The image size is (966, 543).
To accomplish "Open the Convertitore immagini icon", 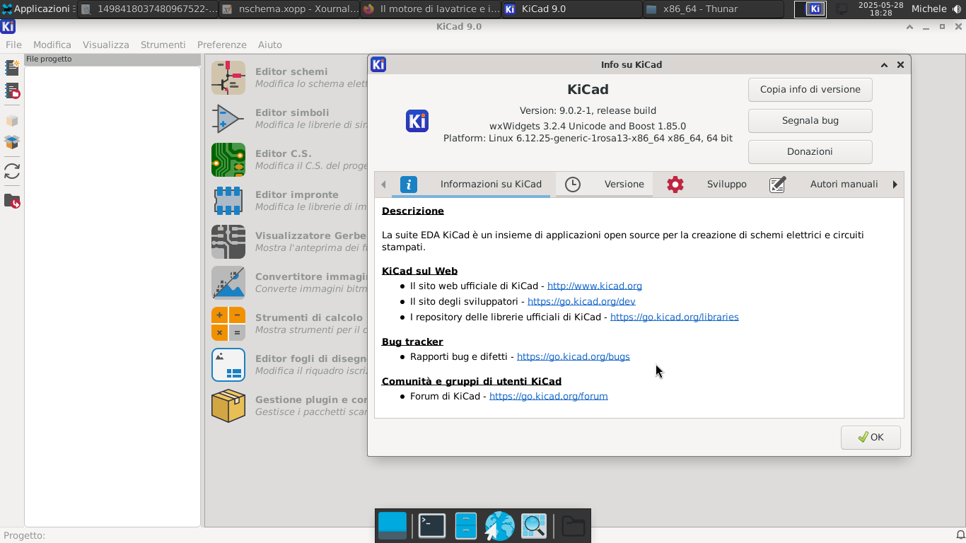I will (x=228, y=283).
